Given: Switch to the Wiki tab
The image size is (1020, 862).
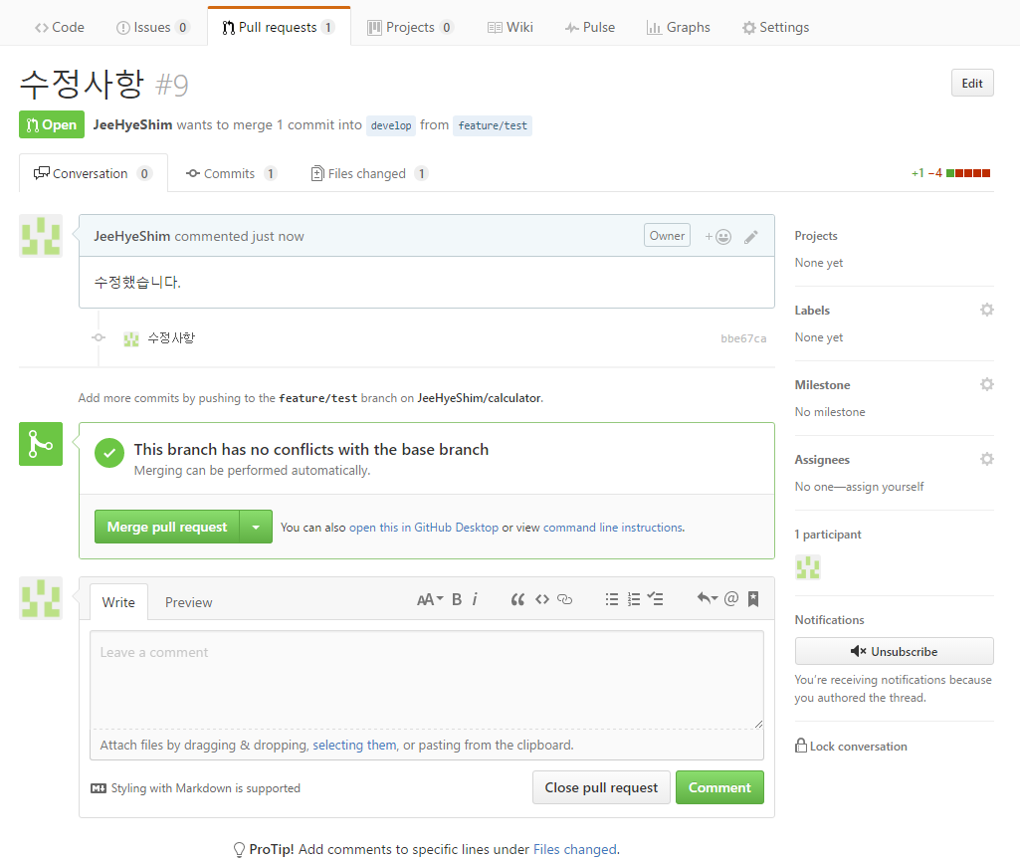Looking at the screenshot, I should 510,27.
